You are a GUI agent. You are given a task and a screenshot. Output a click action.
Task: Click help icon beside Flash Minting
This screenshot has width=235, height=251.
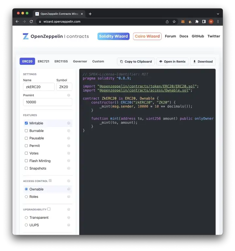[x=69, y=161]
